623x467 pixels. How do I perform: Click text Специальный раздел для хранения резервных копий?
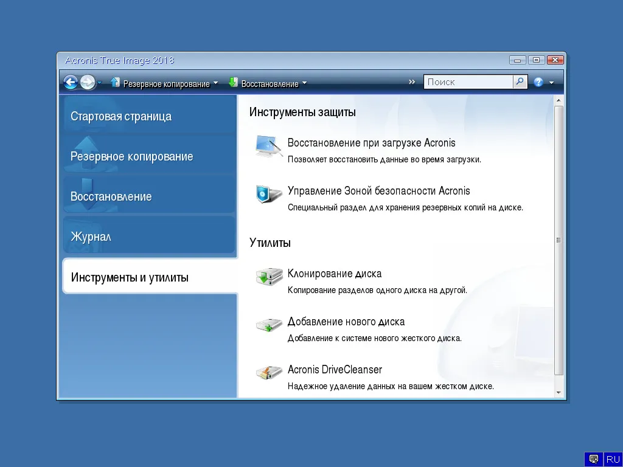pos(405,208)
